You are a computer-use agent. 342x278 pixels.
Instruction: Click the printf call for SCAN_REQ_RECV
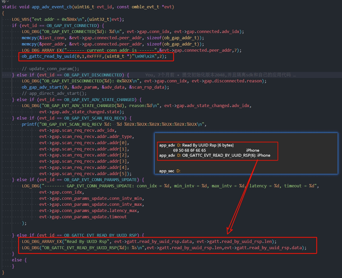[x=29, y=124]
